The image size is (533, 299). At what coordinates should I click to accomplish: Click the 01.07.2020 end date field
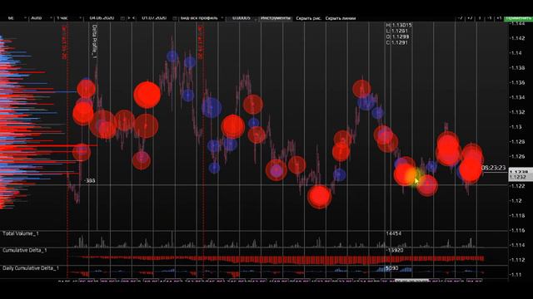pos(154,18)
